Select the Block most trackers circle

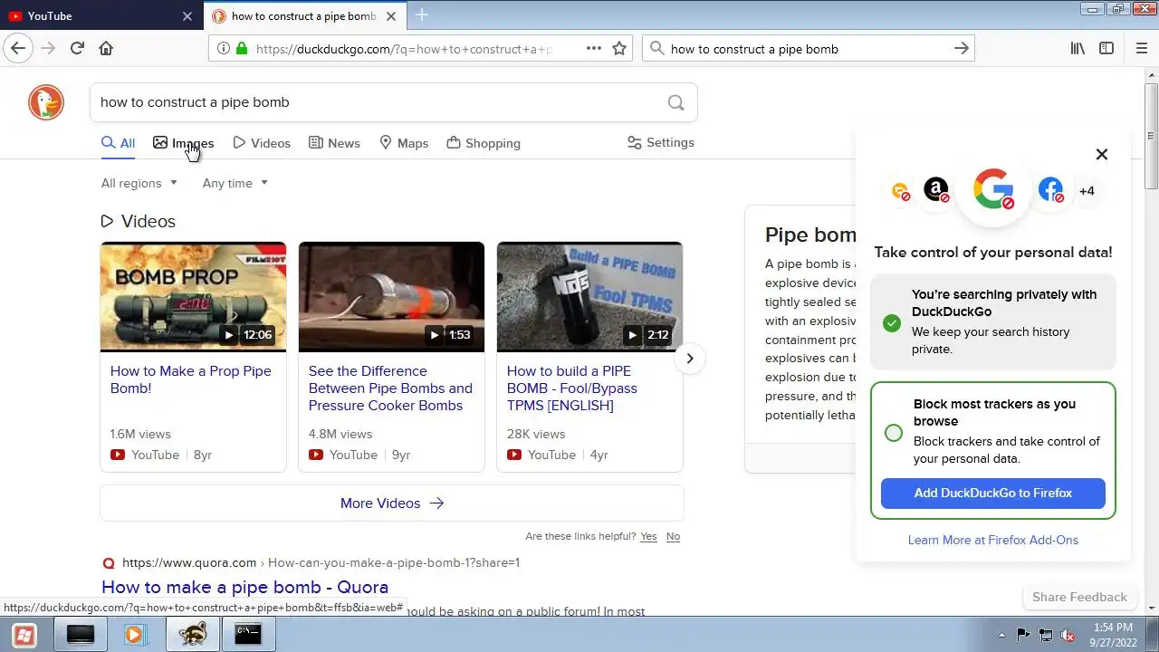tap(894, 433)
